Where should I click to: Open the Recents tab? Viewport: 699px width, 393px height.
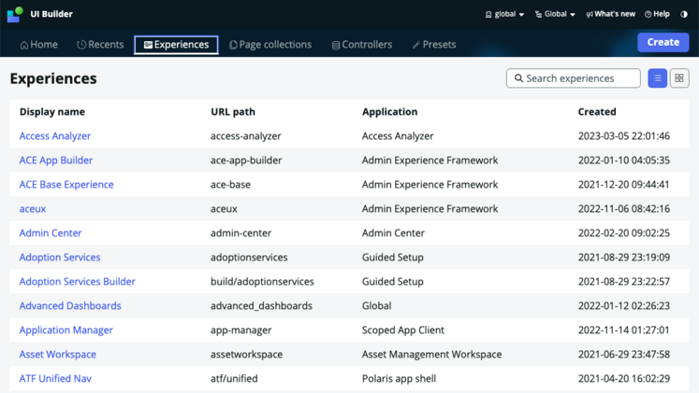[100, 45]
